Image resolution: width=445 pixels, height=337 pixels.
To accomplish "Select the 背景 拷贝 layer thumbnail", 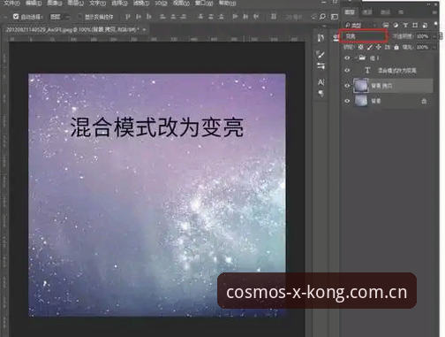I will coord(361,86).
